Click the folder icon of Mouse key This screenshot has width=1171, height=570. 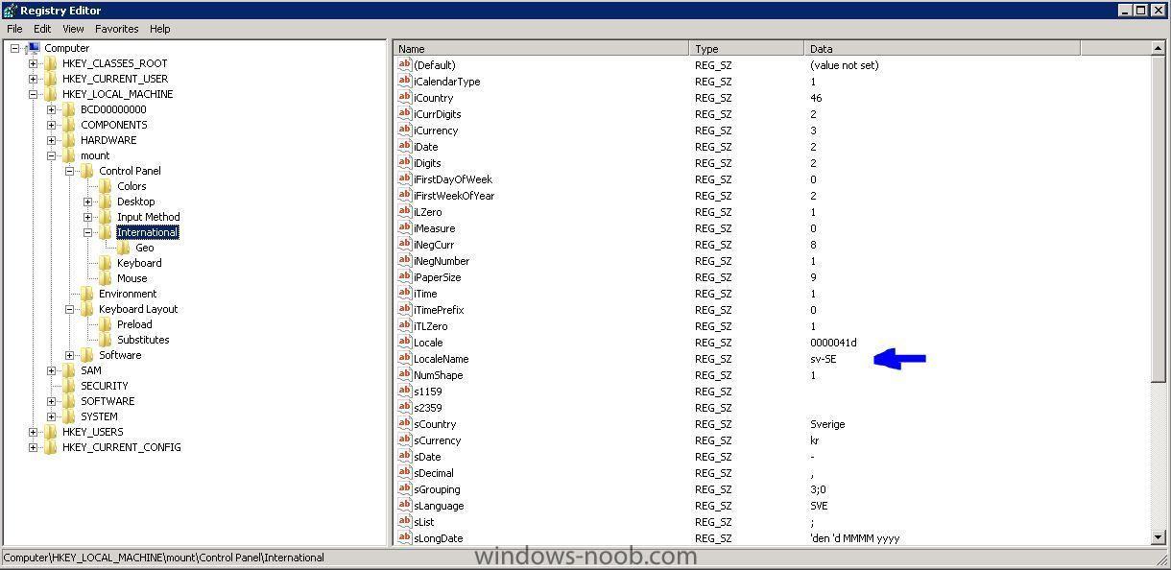[106, 278]
